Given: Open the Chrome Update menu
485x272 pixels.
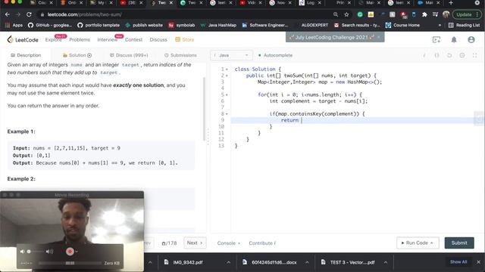Looking at the screenshot, I should click(x=467, y=14).
